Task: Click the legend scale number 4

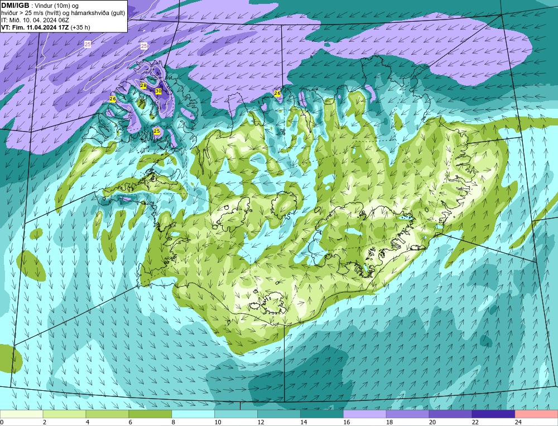Action: click(88, 422)
